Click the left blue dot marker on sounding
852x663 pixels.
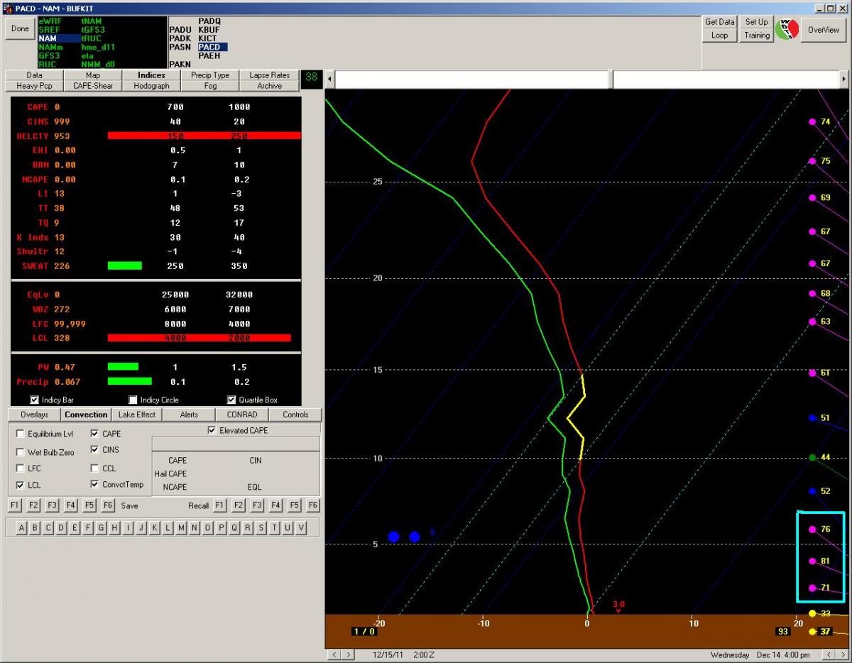[x=393, y=537]
